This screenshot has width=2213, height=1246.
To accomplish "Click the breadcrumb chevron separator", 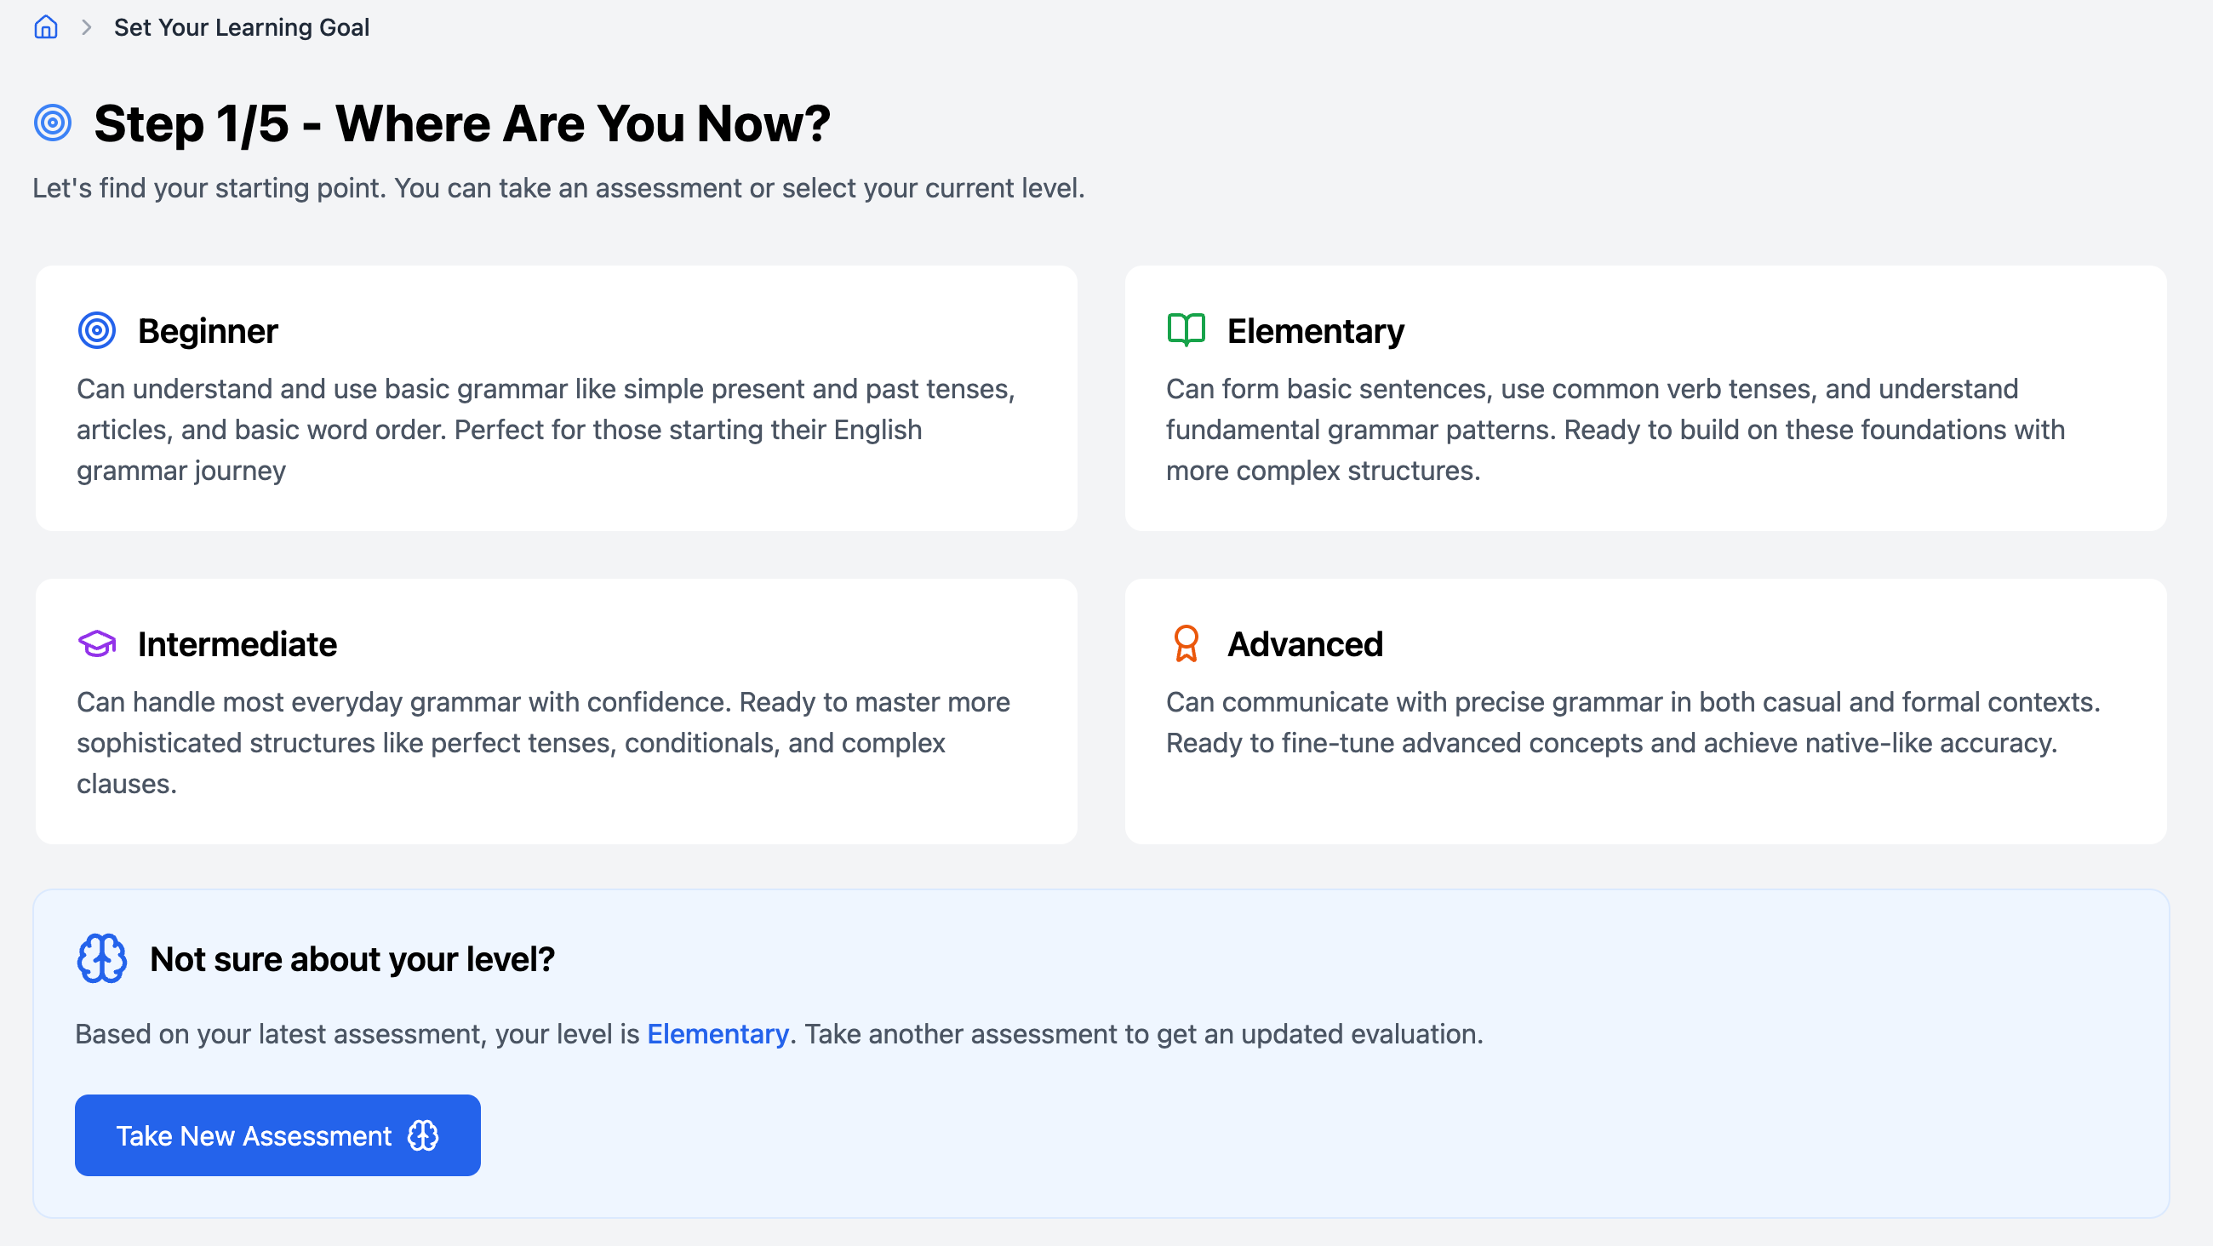I will 86,27.
